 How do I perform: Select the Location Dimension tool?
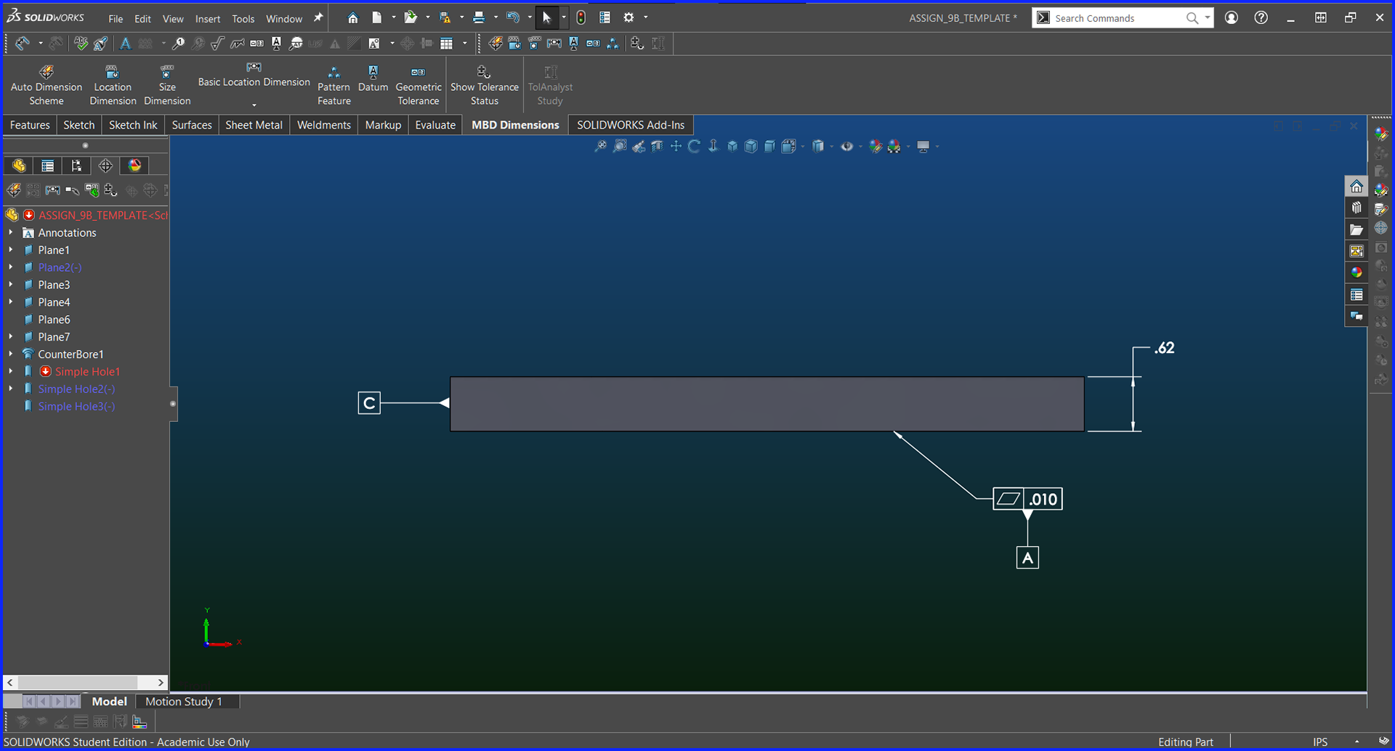point(113,85)
